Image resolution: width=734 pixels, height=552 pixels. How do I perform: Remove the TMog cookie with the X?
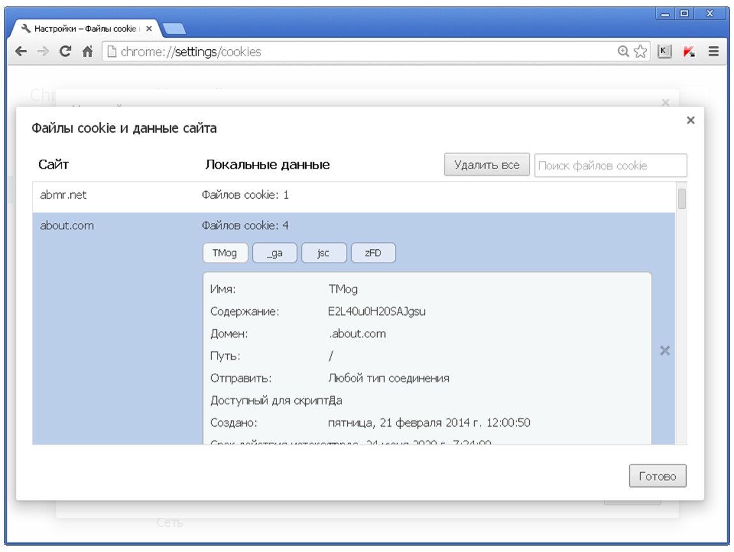pos(664,351)
